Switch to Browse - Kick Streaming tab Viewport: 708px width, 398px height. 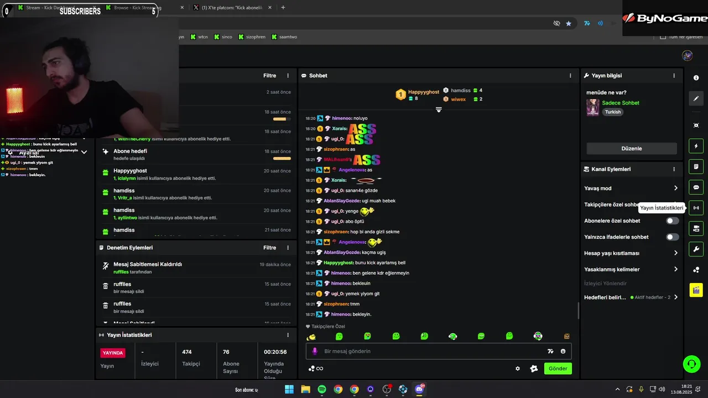coord(138,8)
